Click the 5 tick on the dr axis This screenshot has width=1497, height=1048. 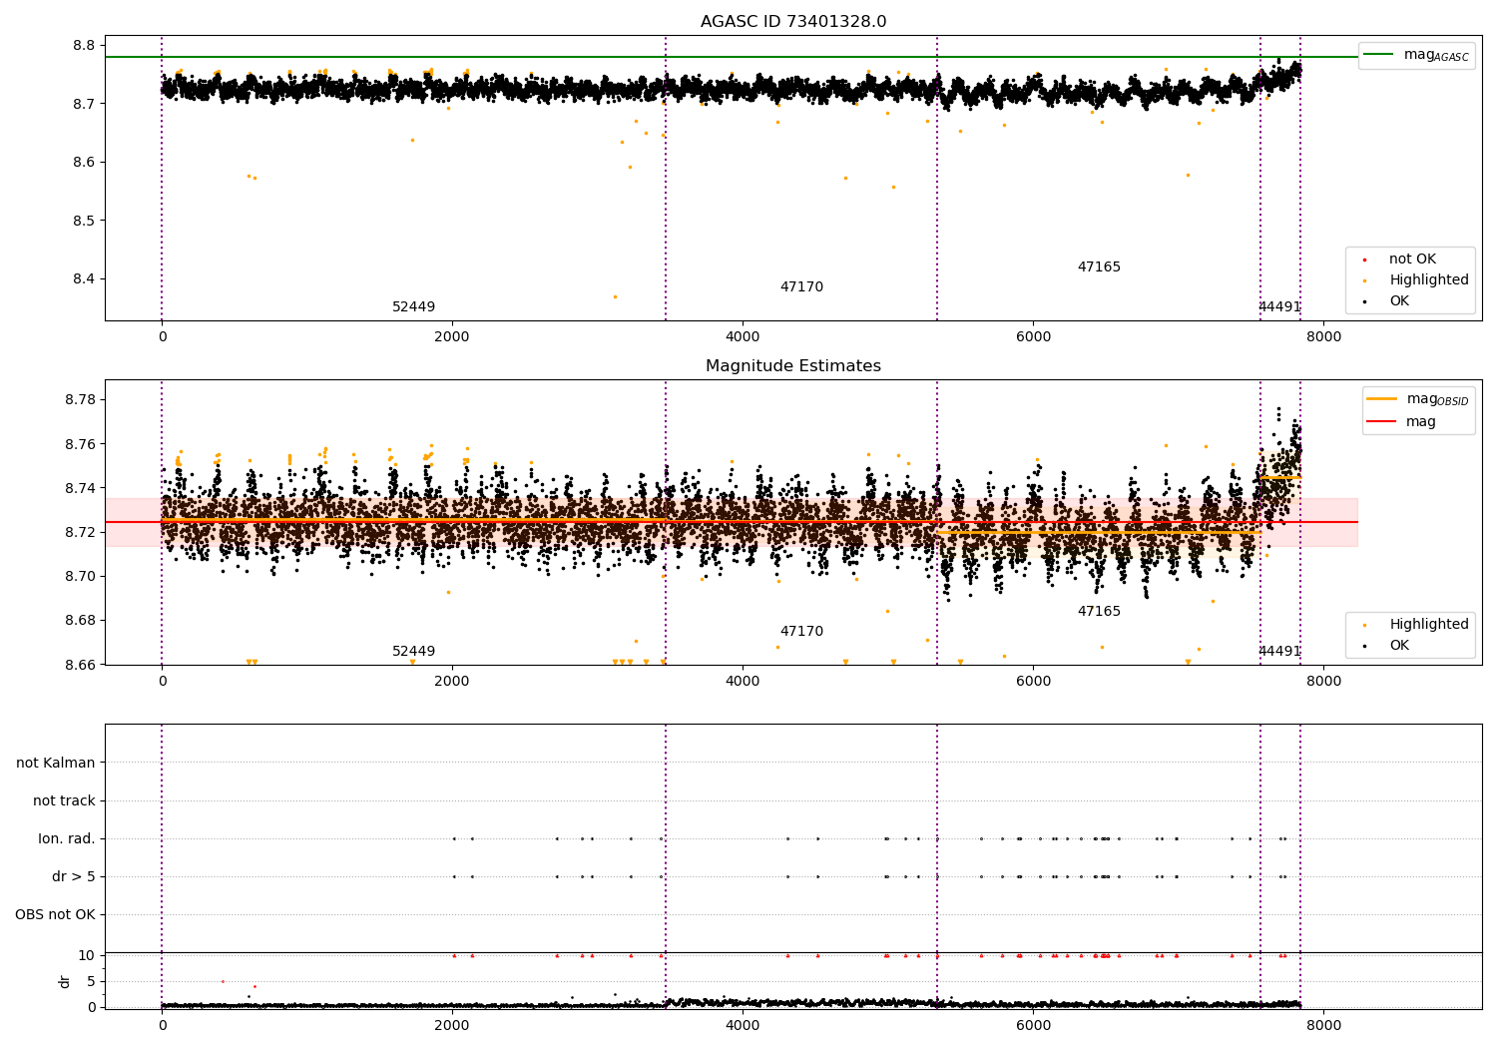pyautogui.click(x=91, y=981)
